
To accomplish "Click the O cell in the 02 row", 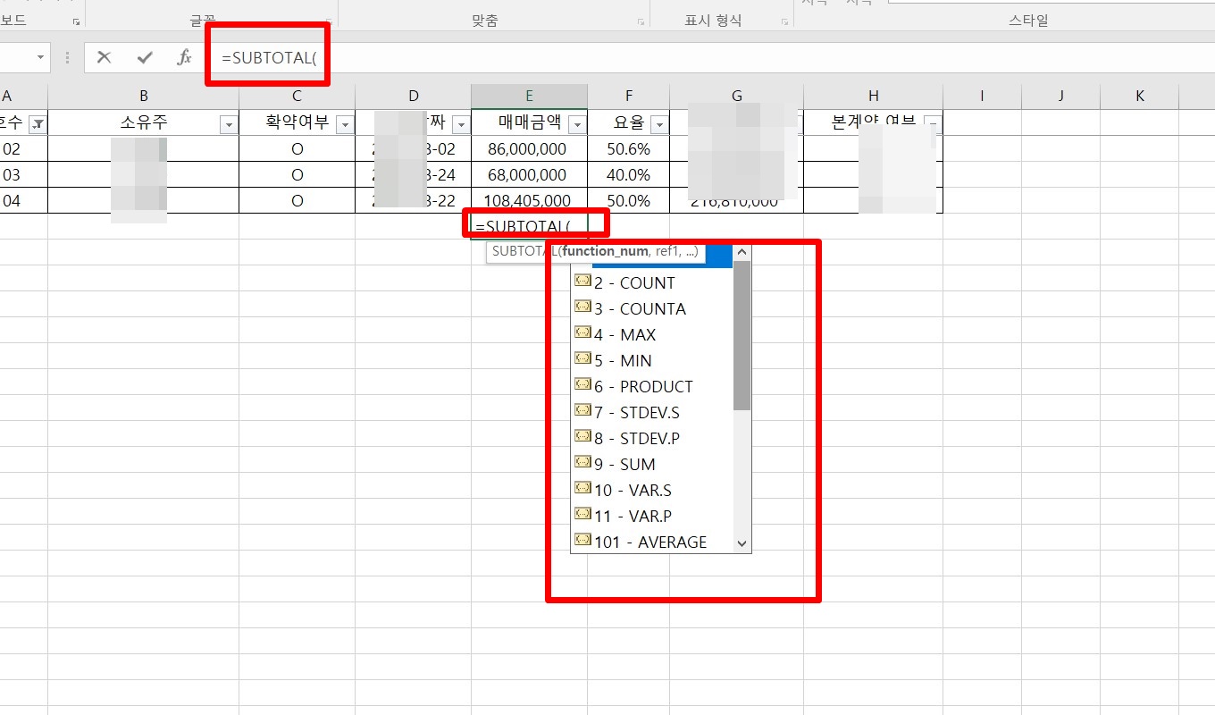I will [297, 149].
